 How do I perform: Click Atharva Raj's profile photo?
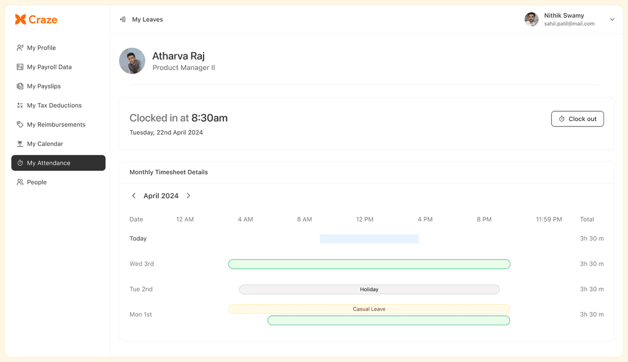click(x=132, y=61)
